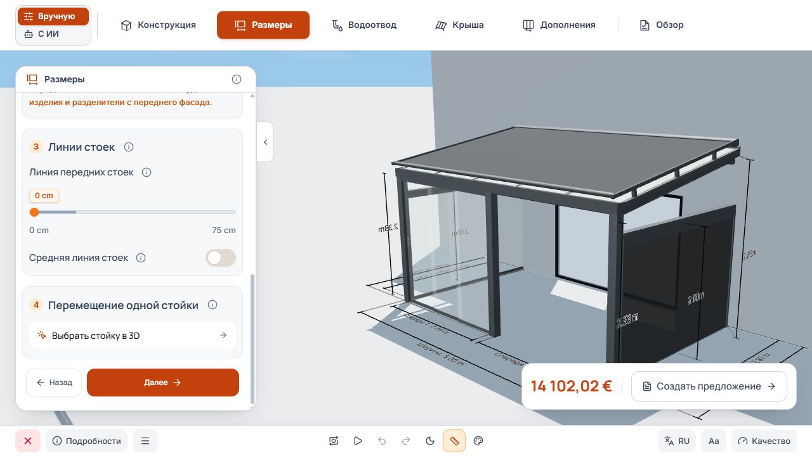The width and height of the screenshot is (812, 456).
Task: Show info for Средняя линия стоек
Action: (x=141, y=258)
